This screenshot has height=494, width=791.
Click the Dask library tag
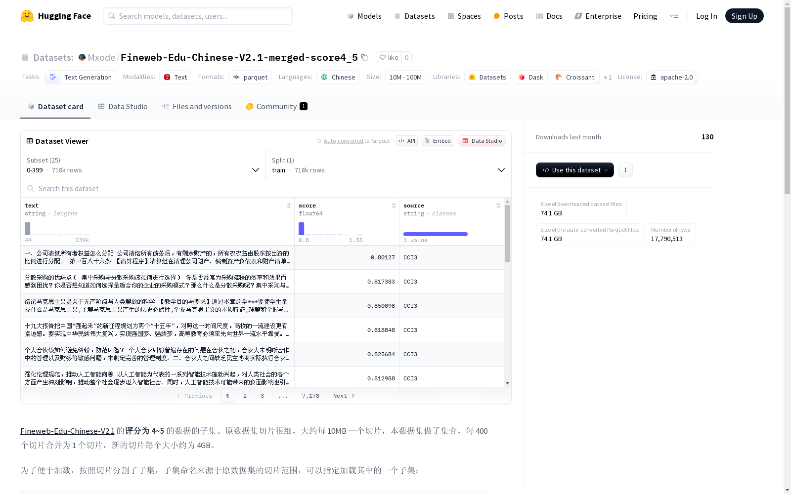pyautogui.click(x=531, y=77)
